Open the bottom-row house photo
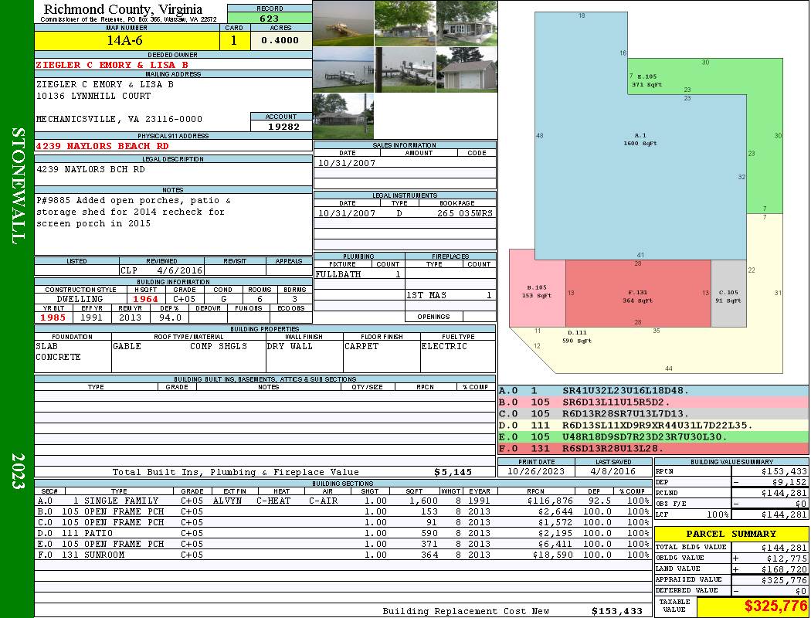This screenshot has height=618, width=811. (343, 116)
